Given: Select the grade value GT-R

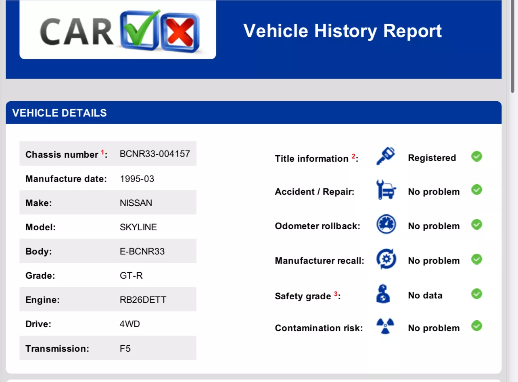Looking at the screenshot, I should coord(131,276).
